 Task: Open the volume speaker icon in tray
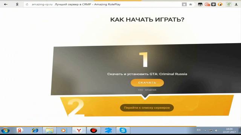pos(217,130)
